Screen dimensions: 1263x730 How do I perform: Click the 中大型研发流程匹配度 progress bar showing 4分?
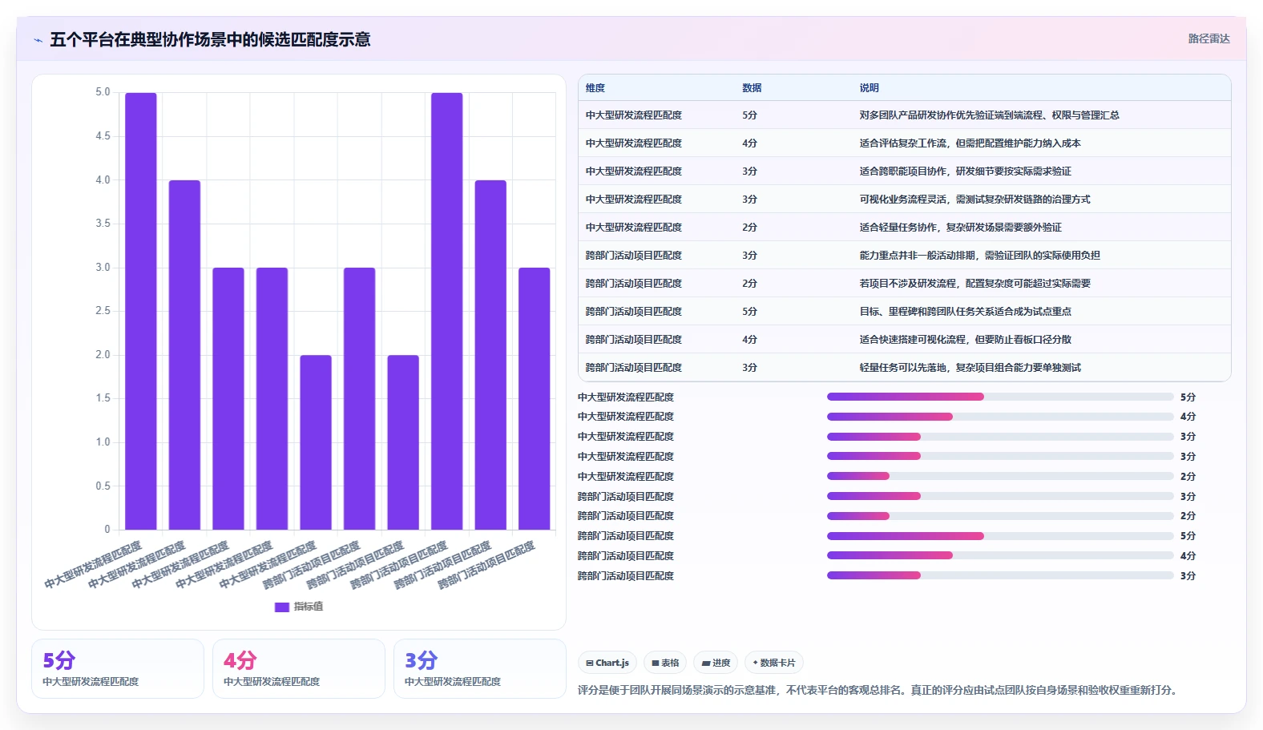coord(1000,417)
